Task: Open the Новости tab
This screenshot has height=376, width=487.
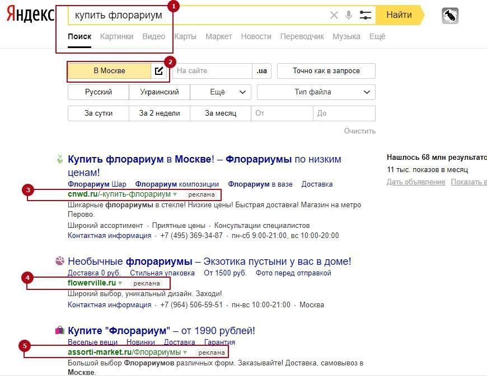Action: point(256,36)
